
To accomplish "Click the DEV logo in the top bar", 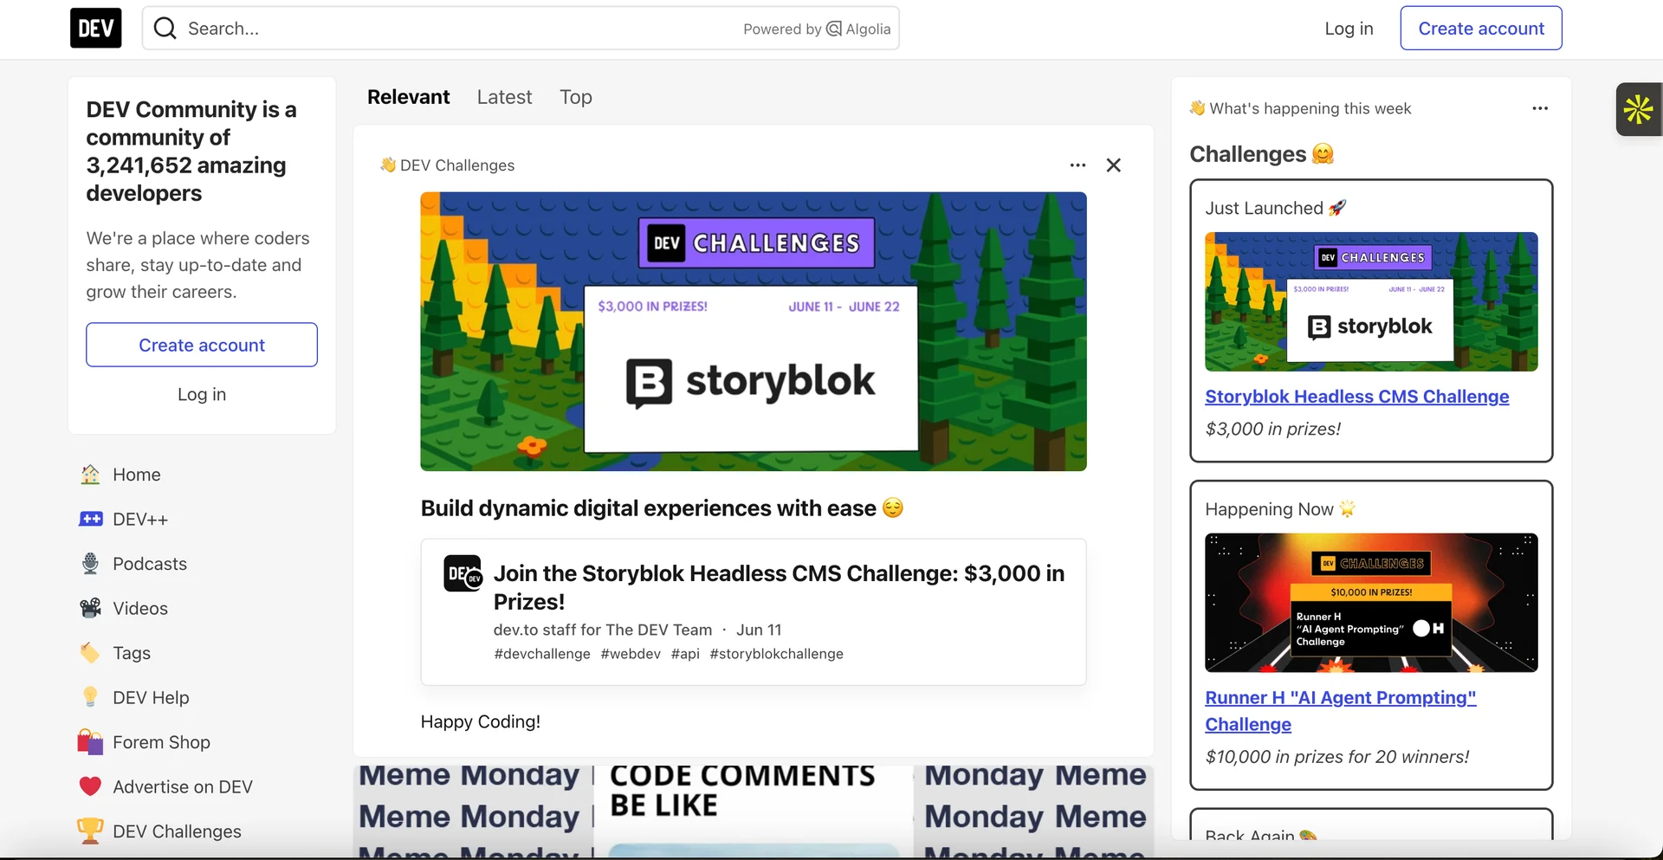I will point(95,28).
